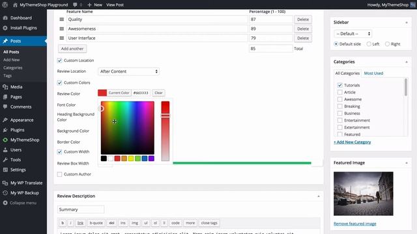
Task: Click the Plugins icon in sidebar
Action: point(5,130)
